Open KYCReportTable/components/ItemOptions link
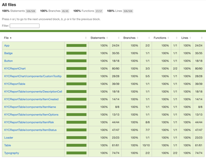206x158 pixels. point(31,115)
